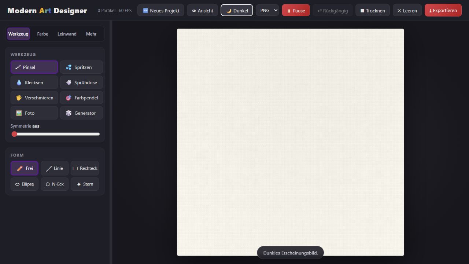Select the Pinsel brush tool
The width and height of the screenshot is (469, 264).
[x=34, y=67]
